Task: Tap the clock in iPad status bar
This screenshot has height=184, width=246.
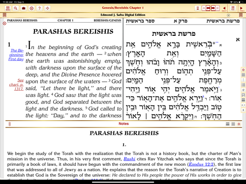Action: tap(7, 2)
